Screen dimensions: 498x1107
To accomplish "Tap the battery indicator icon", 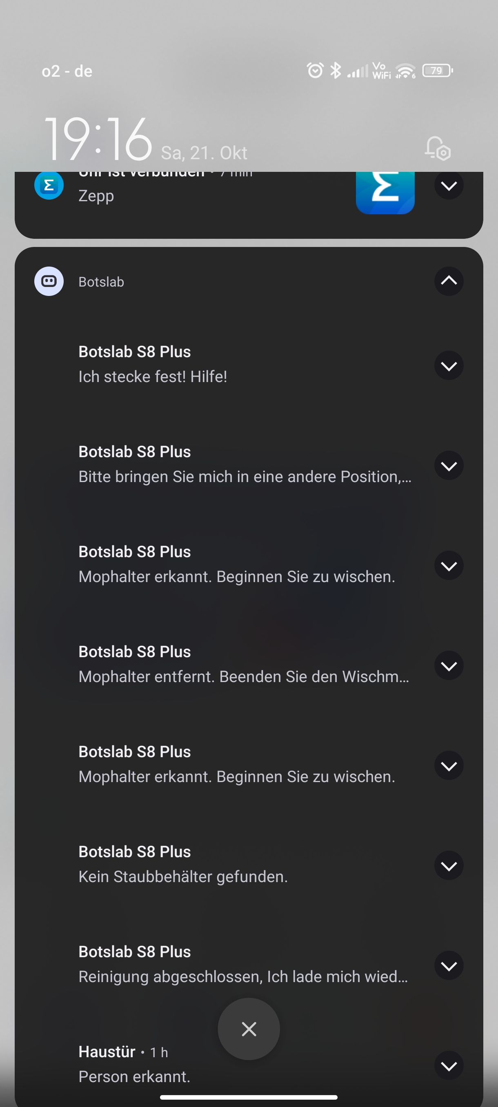I will (438, 71).
